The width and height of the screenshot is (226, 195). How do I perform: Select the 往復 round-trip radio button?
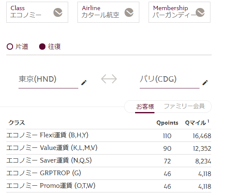(x=42, y=47)
